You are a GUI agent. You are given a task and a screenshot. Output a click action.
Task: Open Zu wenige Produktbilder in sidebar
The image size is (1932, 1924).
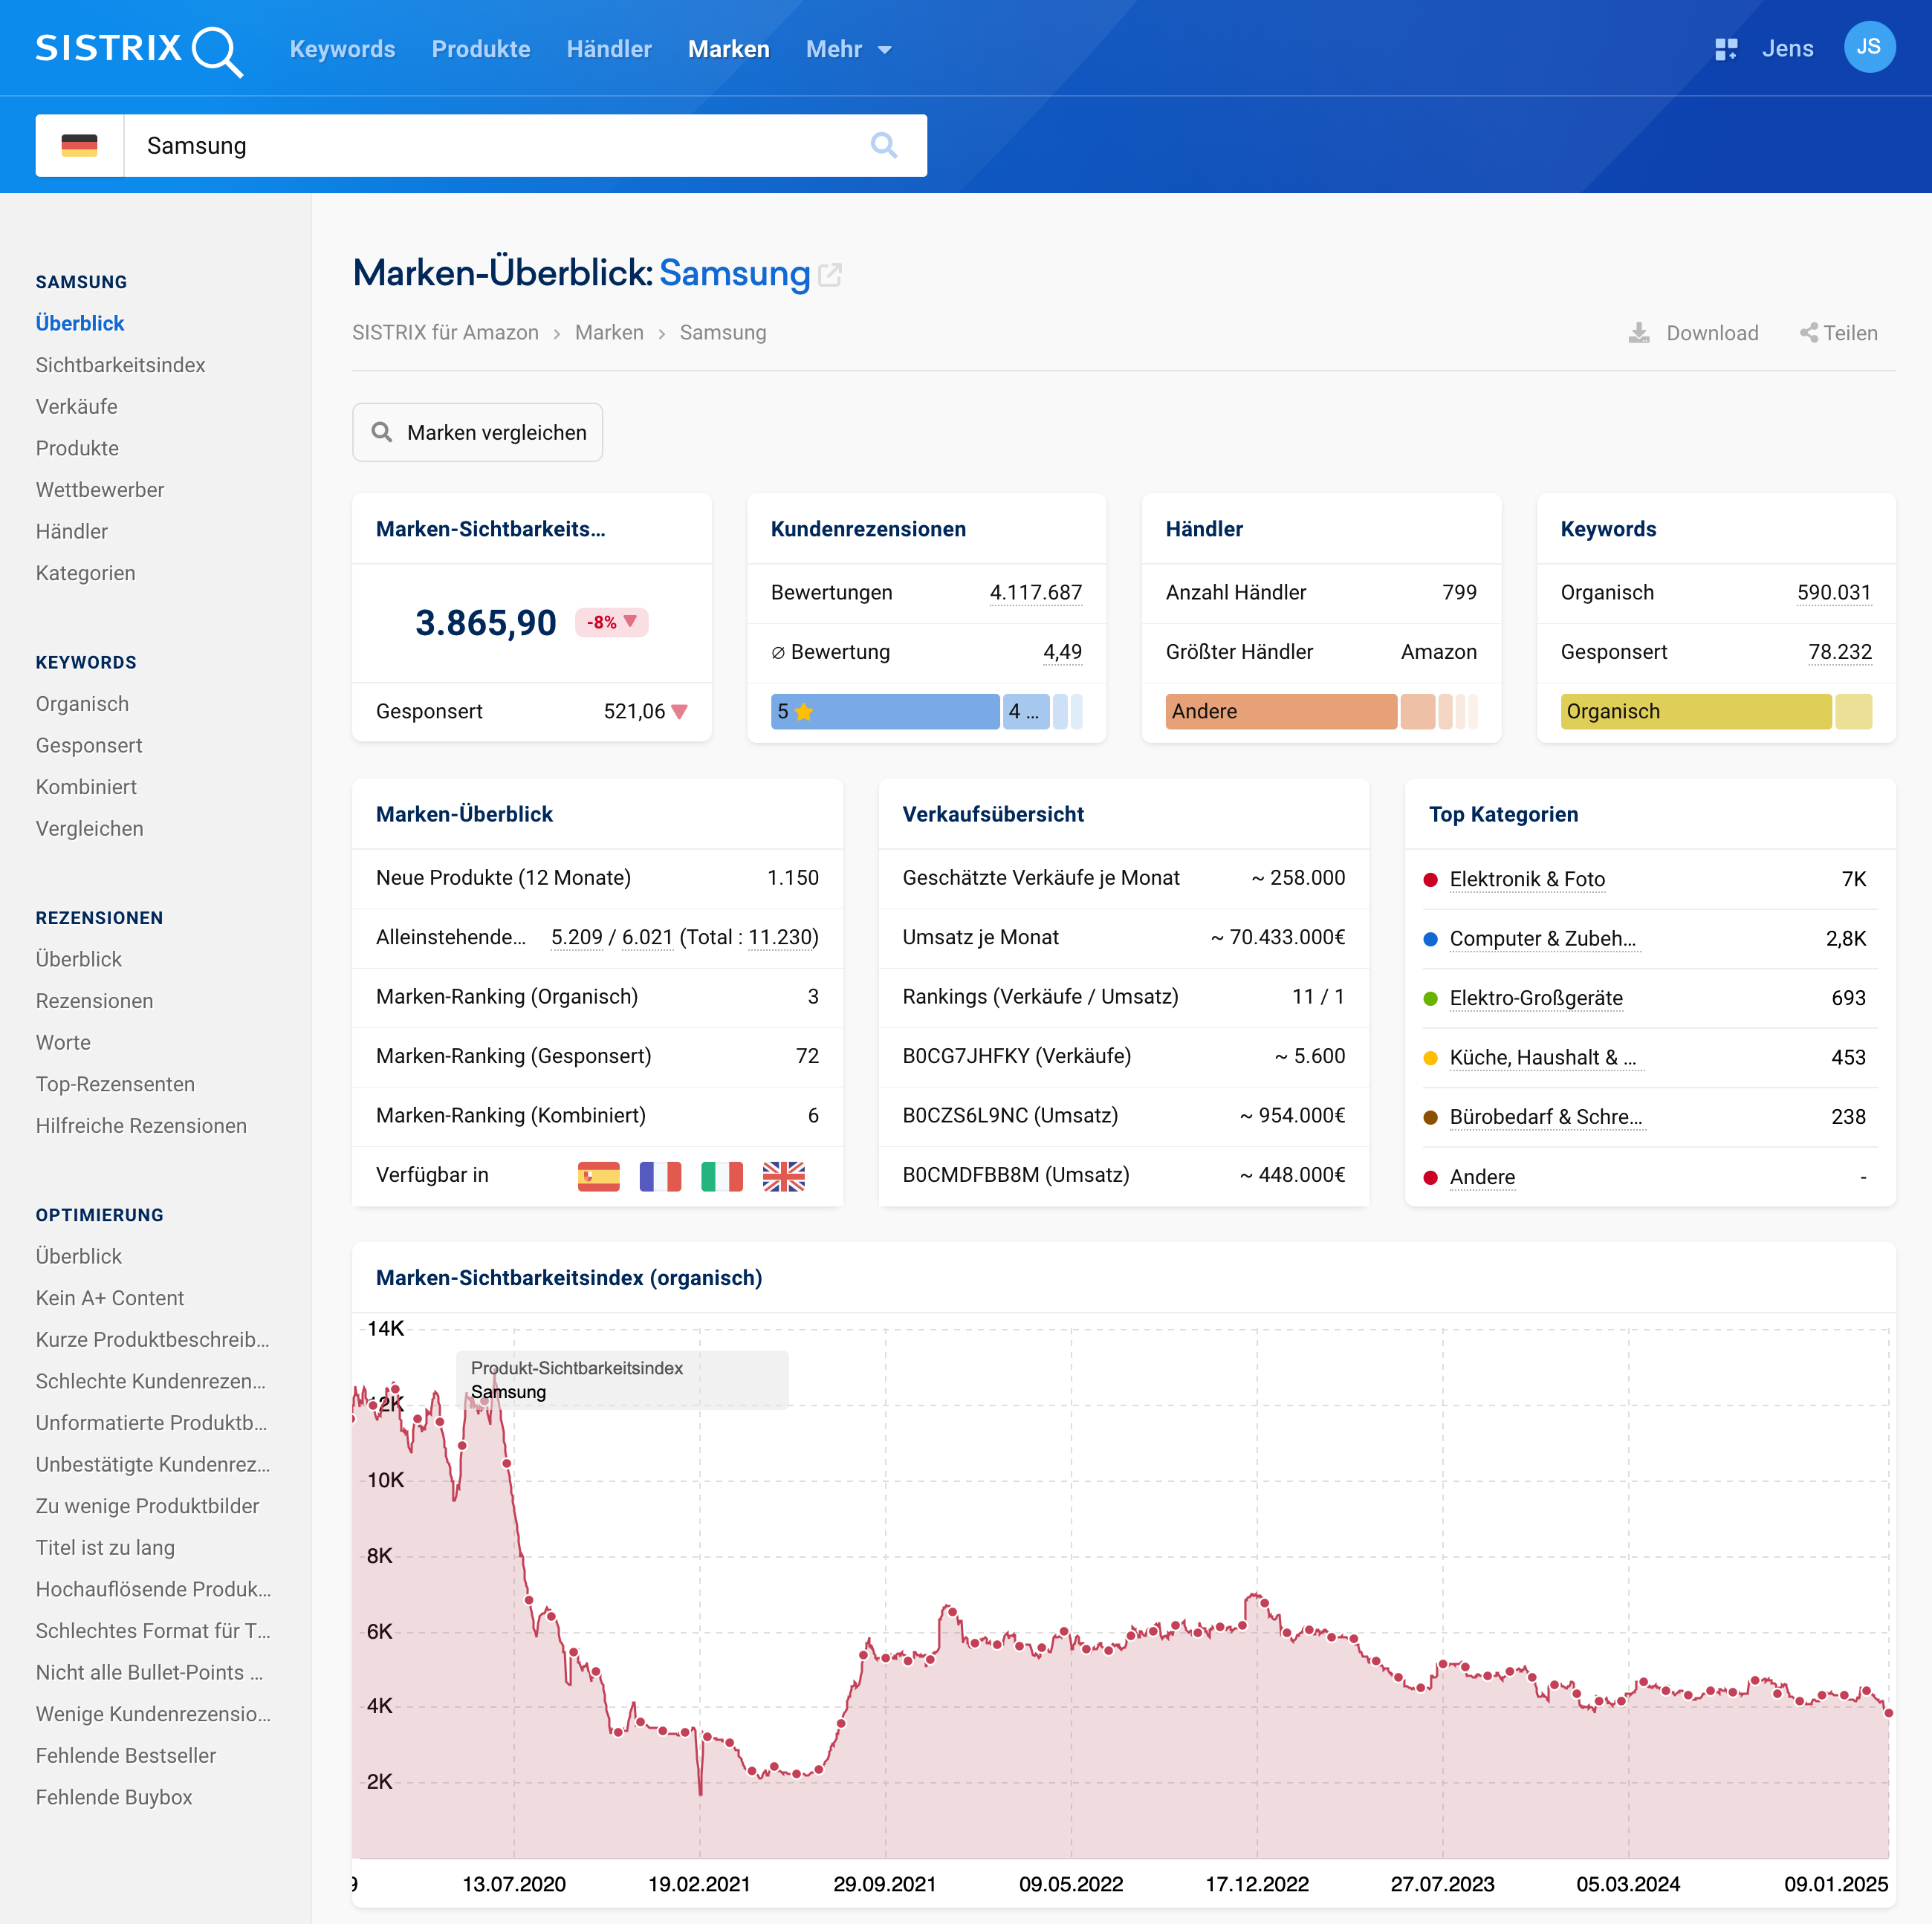147,1507
